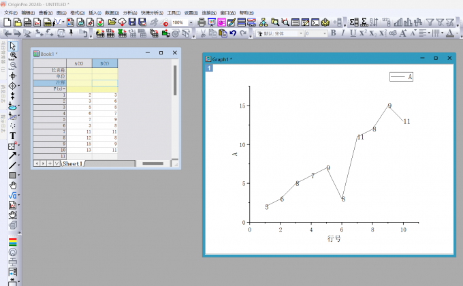Select the Text tool T icon

[12, 136]
